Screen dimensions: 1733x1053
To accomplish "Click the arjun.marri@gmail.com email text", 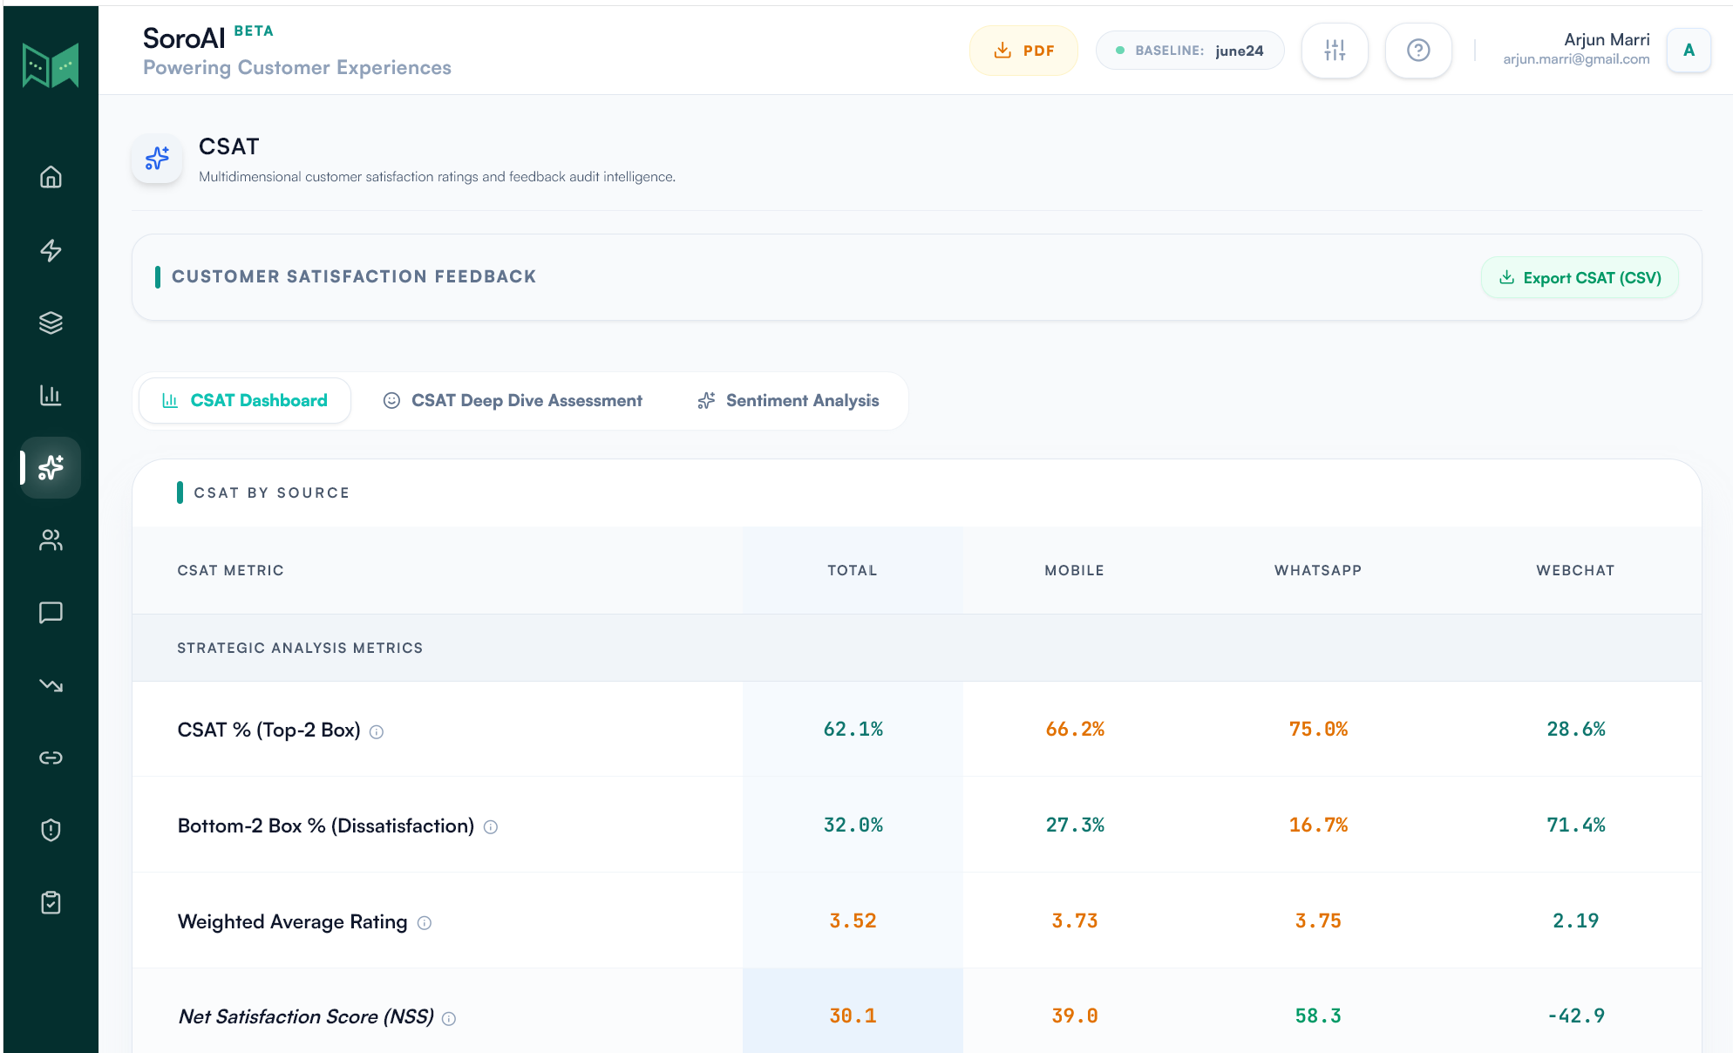I will [x=1576, y=59].
